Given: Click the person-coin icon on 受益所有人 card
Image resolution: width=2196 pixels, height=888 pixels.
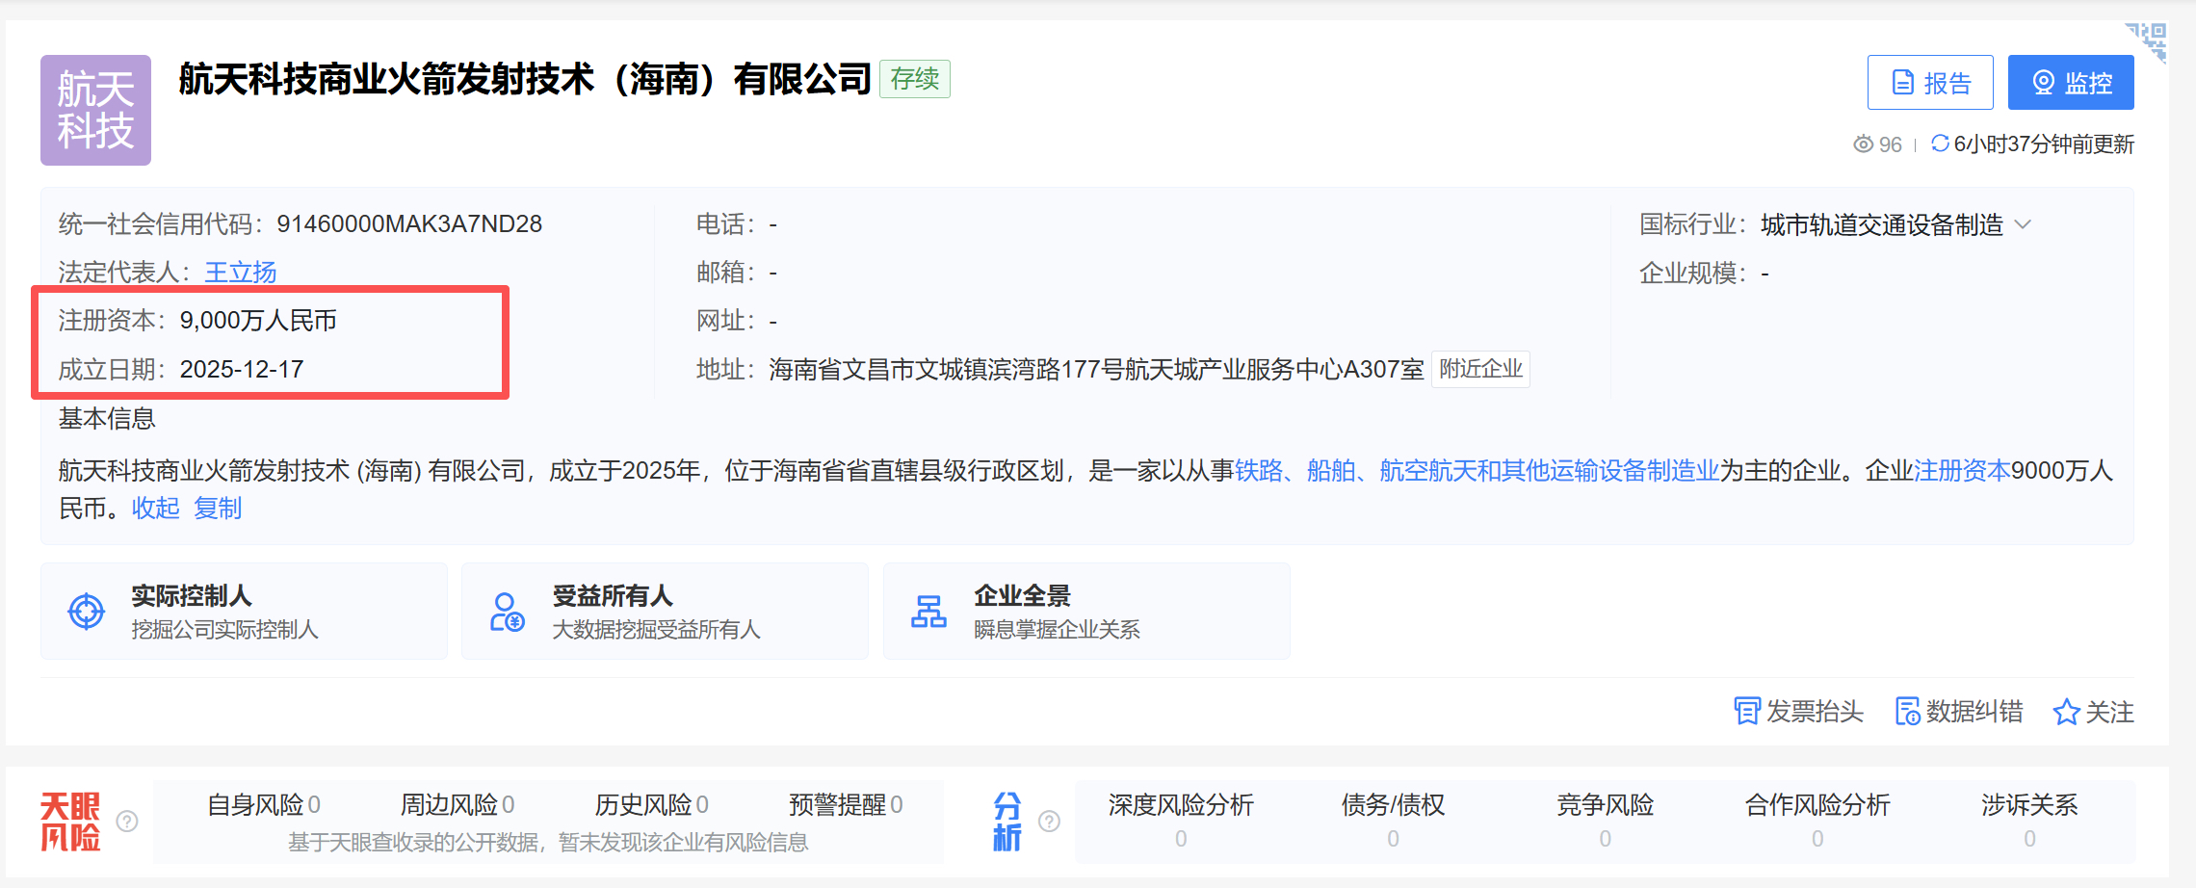Looking at the screenshot, I should (x=508, y=612).
